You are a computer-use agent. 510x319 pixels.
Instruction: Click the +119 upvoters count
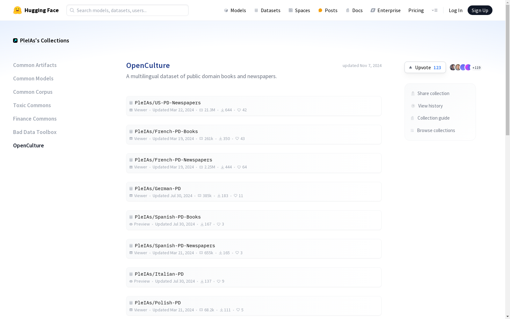(x=477, y=68)
